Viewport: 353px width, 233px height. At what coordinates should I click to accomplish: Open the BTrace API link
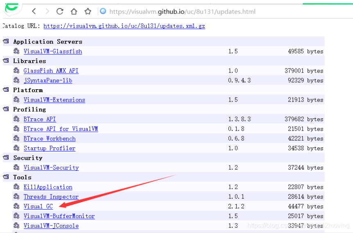pyautogui.click(x=40, y=119)
